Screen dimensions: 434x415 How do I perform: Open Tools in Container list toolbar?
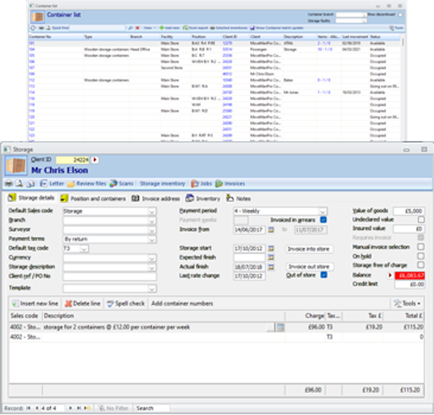click(396, 28)
